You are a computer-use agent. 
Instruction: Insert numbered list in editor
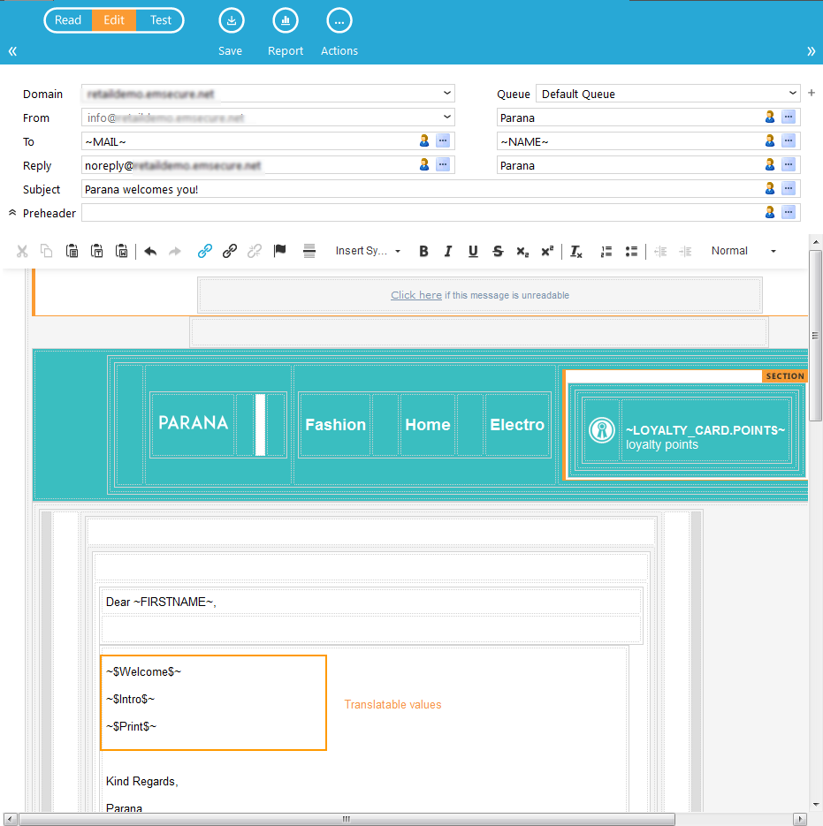click(606, 251)
